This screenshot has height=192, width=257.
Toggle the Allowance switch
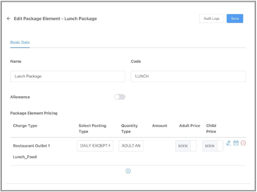point(120,97)
